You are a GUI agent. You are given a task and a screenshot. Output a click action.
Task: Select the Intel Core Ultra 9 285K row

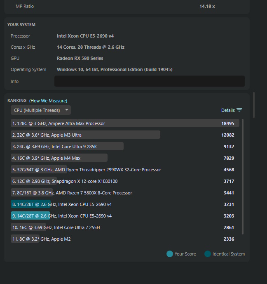point(125,147)
